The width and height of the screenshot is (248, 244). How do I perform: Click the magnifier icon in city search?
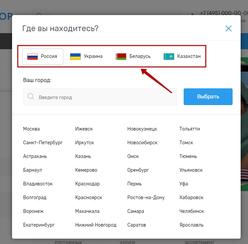point(31,97)
